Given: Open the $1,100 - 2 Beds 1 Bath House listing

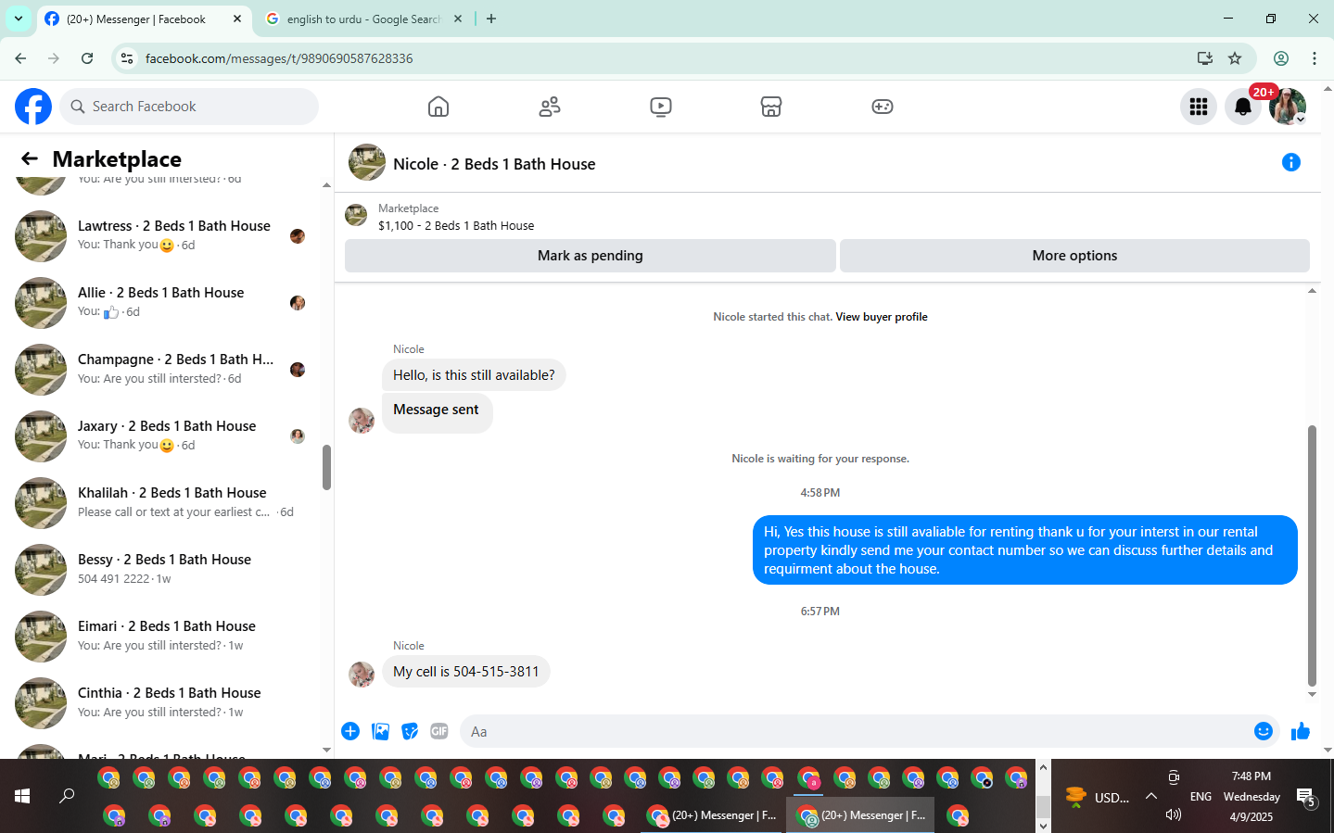Looking at the screenshot, I should tap(456, 225).
